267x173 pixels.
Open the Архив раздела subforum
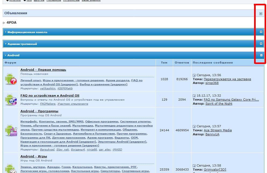coord(118,80)
